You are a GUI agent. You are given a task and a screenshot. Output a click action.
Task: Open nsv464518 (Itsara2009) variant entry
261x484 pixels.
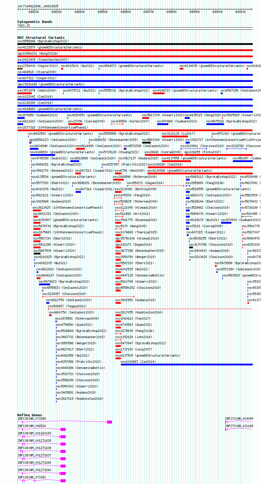(x=37, y=72)
